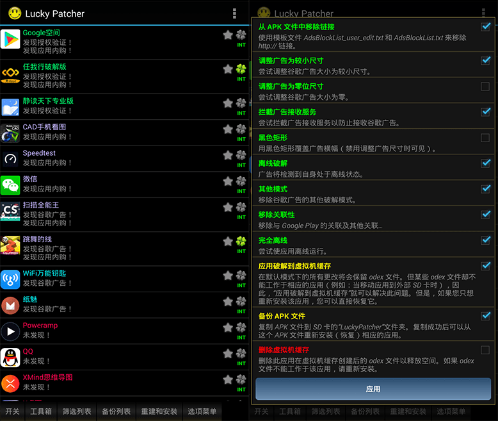Uncheck 其他模式 checkbox

485,189
